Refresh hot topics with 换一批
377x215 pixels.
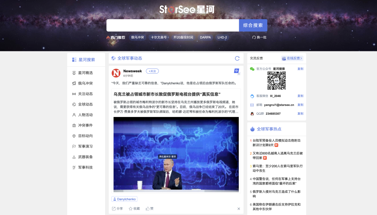259,37
